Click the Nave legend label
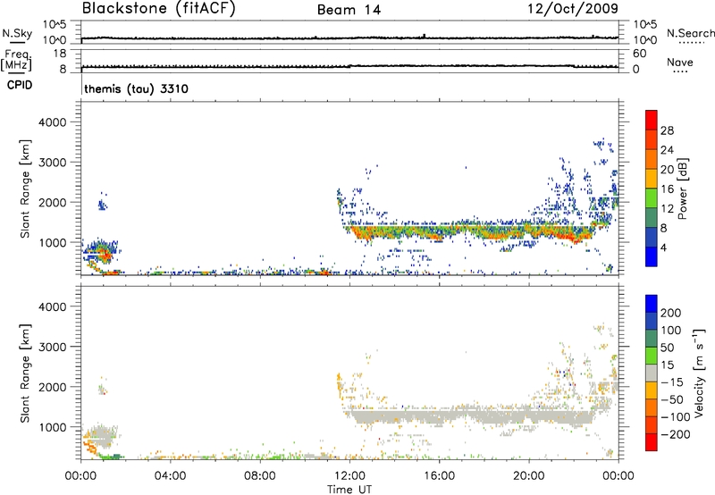The image size is (715, 495). pos(680,62)
